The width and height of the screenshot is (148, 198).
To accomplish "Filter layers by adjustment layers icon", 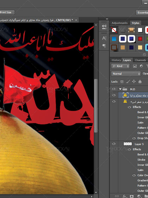I will click(141, 66).
